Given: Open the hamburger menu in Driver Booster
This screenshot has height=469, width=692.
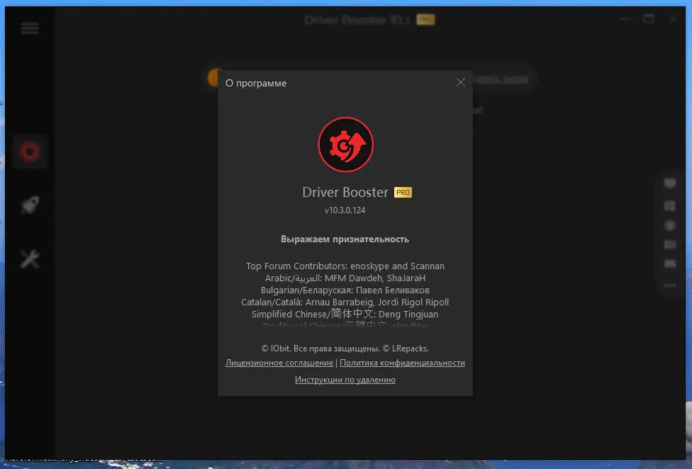Looking at the screenshot, I should 30,28.
